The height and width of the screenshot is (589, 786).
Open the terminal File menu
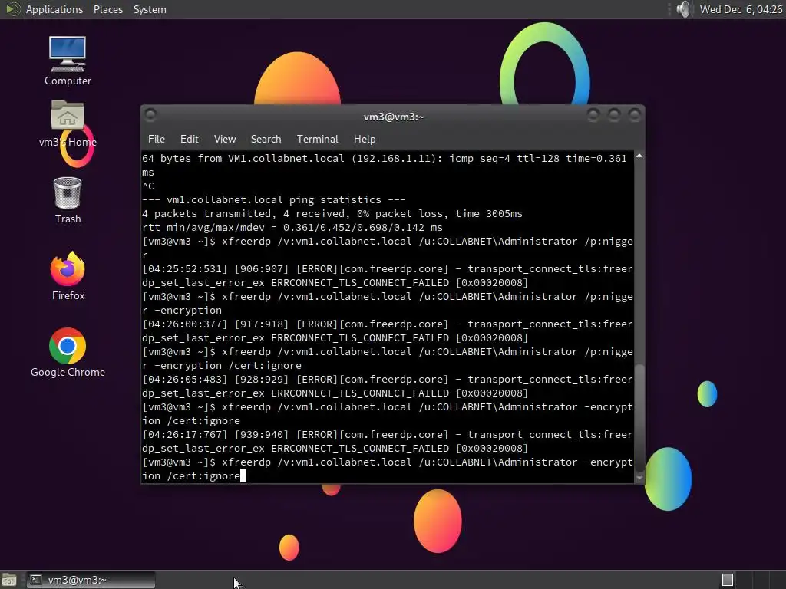[x=156, y=140]
